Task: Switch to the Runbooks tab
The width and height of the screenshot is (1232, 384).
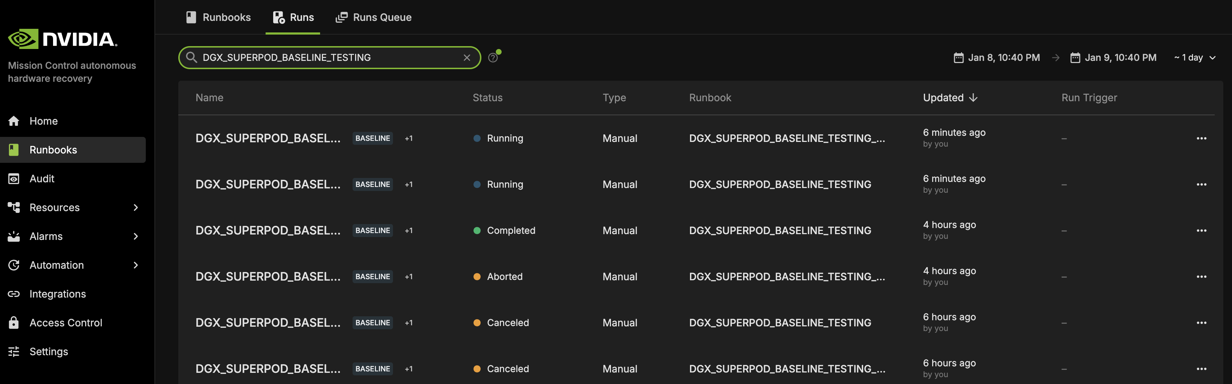Action: [x=218, y=17]
